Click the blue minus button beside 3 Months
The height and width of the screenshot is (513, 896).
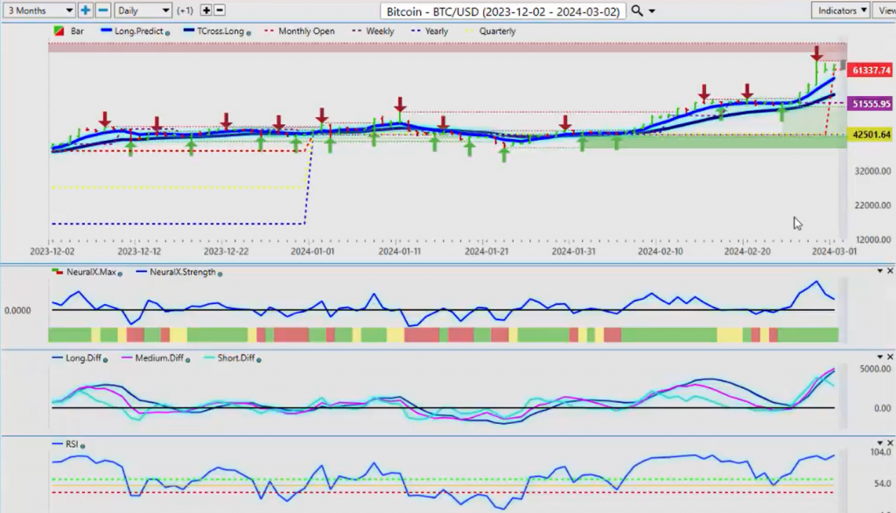coord(103,10)
